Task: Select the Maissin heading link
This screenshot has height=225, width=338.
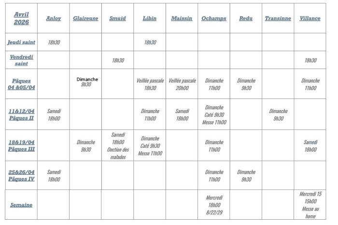Action: pyautogui.click(x=182, y=18)
